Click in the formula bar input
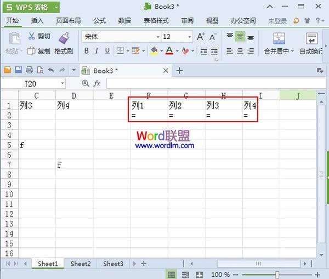Viewport: 329px width, 279px height. [216, 83]
